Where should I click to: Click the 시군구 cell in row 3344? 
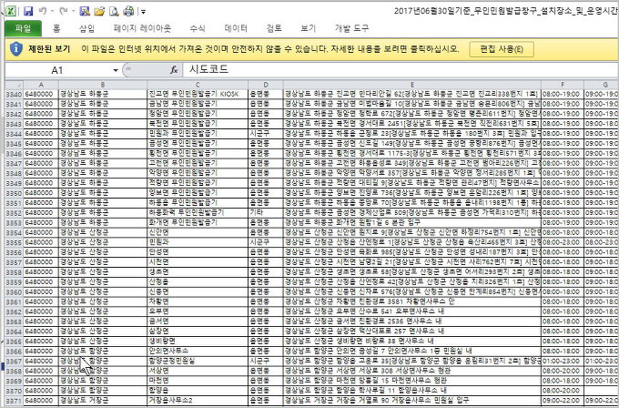266,134
